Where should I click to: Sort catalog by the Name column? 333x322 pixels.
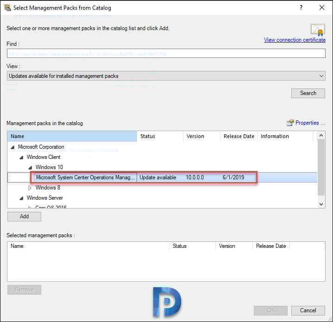tap(72, 136)
